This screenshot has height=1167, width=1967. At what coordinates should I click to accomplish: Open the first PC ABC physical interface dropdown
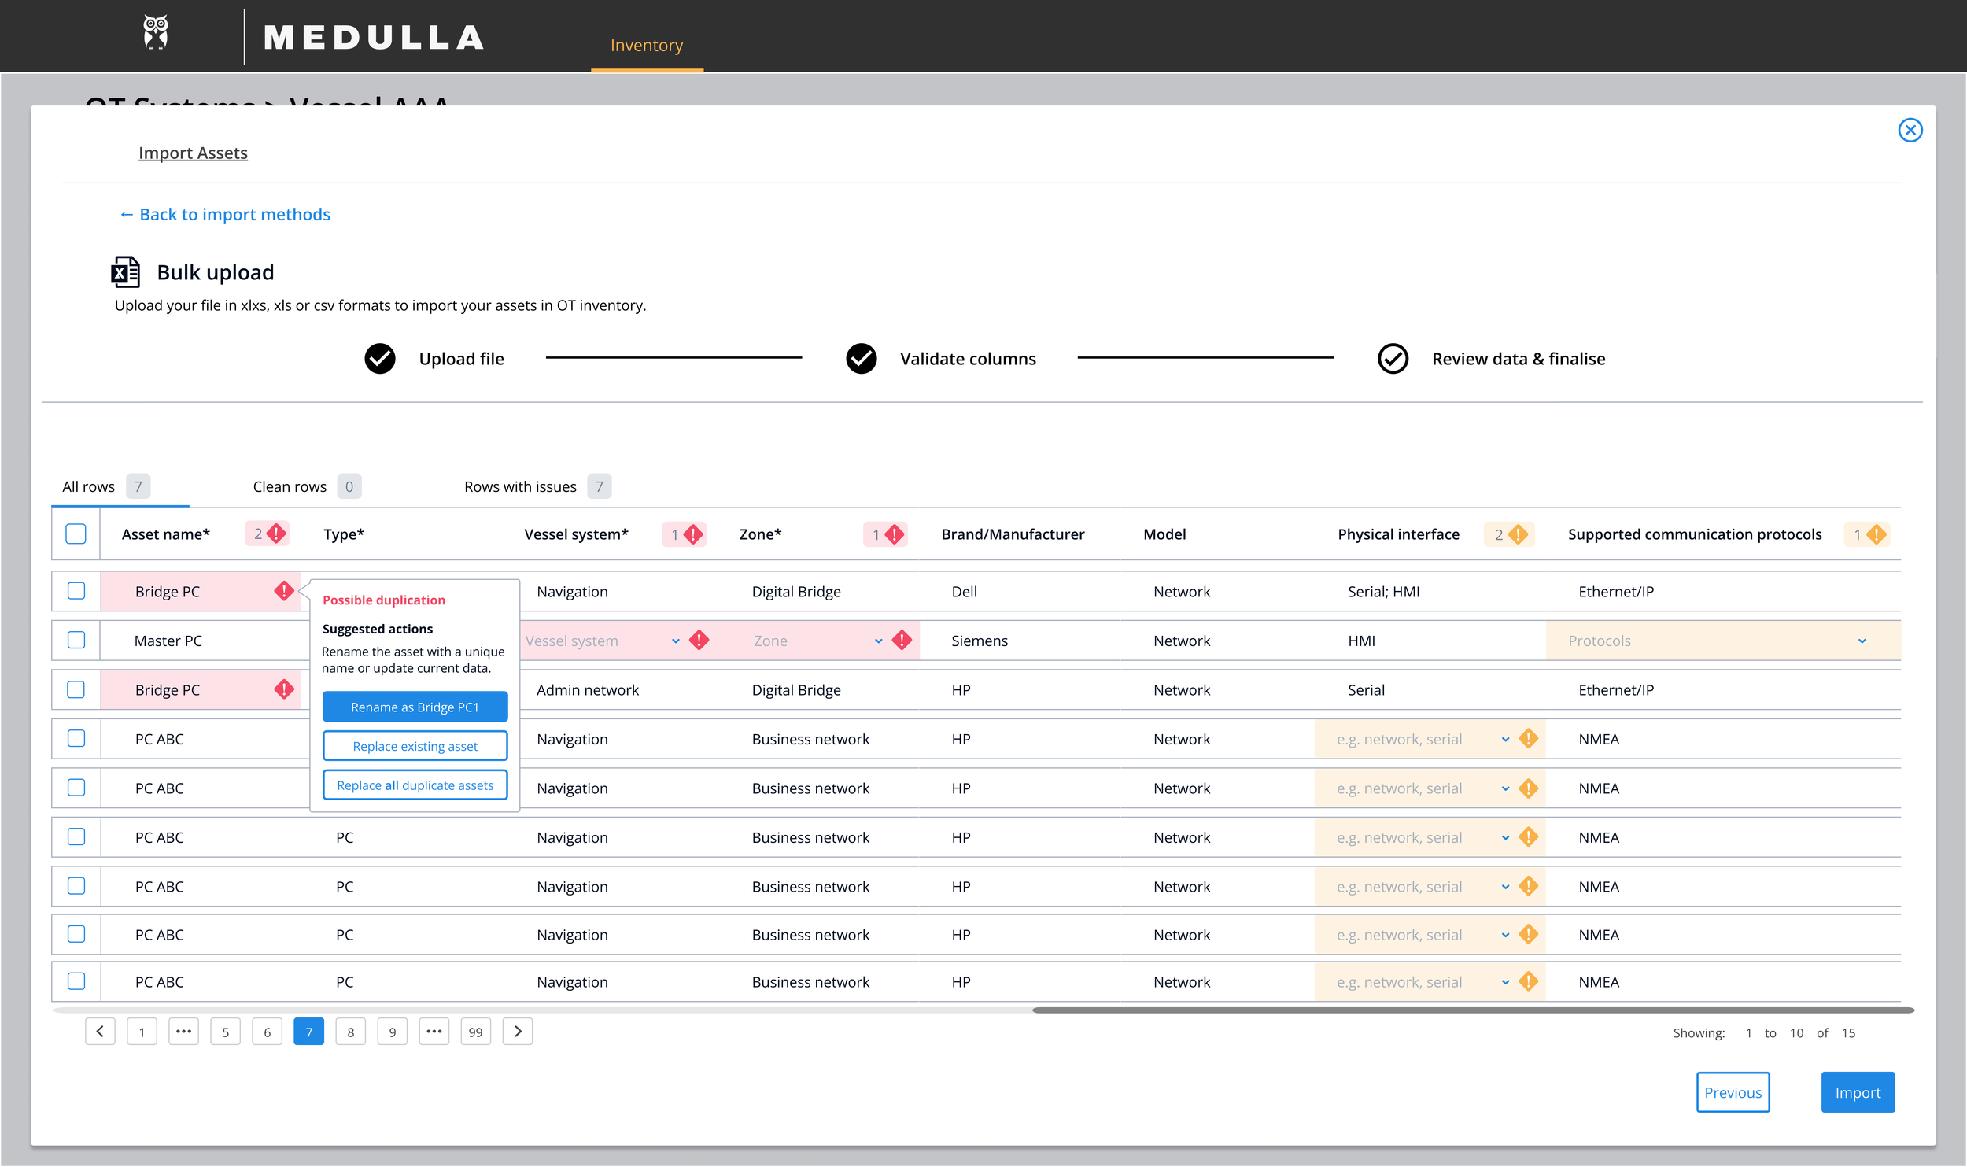[x=1504, y=740]
